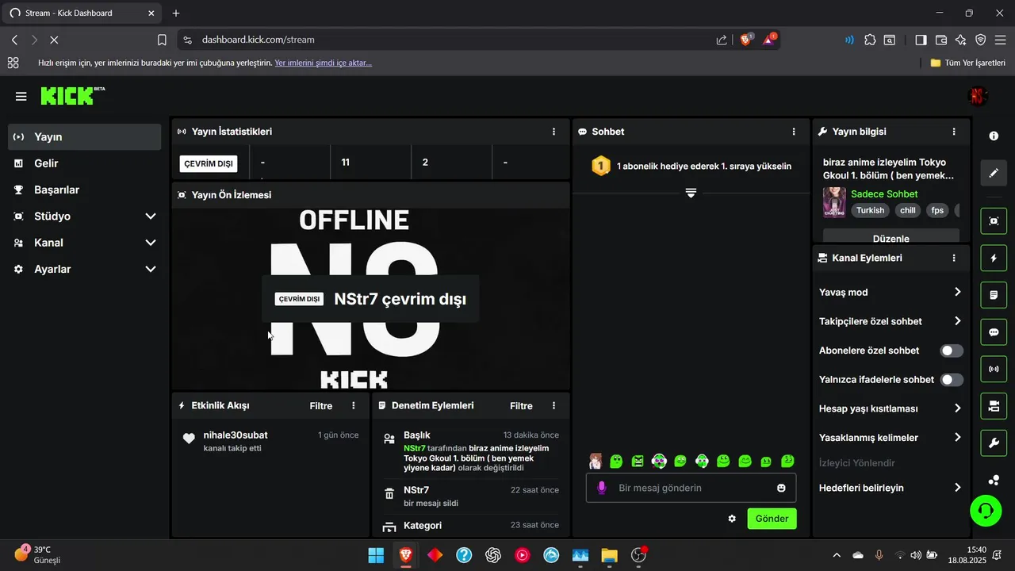Open Yasaklanmış kelimeler settings
The height and width of the screenshot is (571, 1015).
(x=957, y=438)
